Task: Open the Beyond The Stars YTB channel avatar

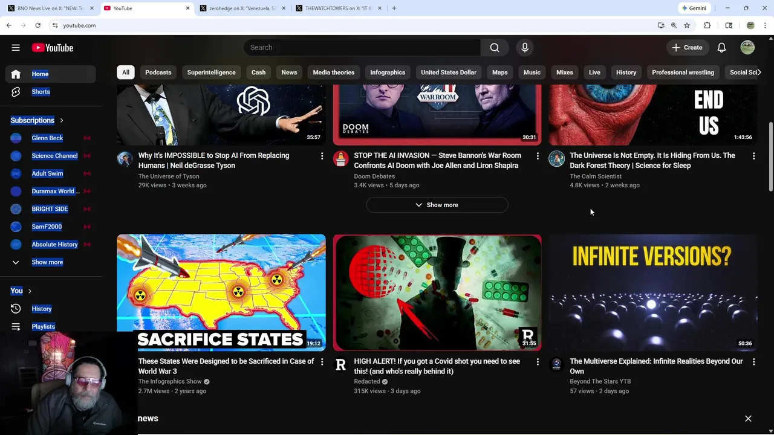Action: click(557, 365)
